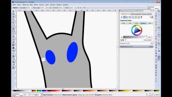Click the Непрозорість opacity slider bar
This screenshot has height=97, width=172.
click(136, 47)
